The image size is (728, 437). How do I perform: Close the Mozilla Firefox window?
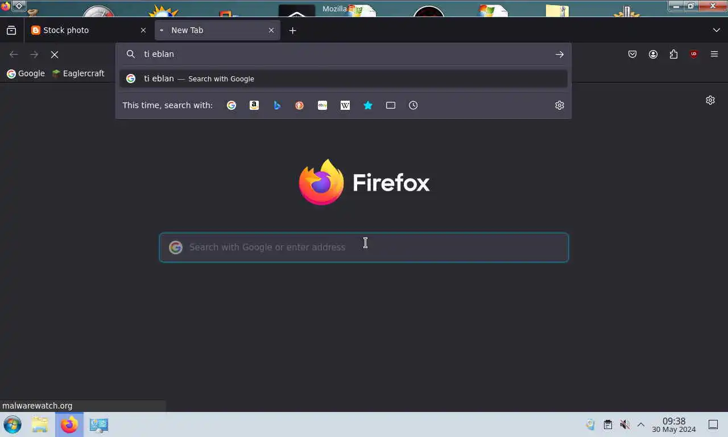point(713,6)
